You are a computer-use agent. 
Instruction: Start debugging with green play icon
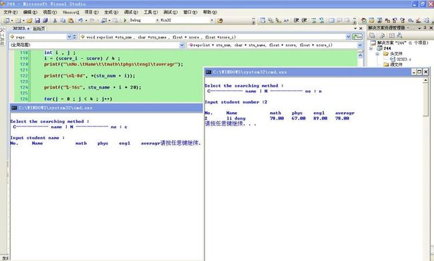[x=125, y=21]
